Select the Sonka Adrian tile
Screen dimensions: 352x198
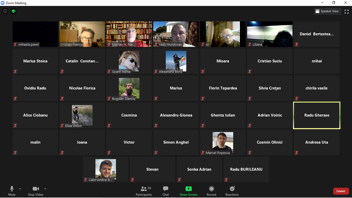[199, 169]
